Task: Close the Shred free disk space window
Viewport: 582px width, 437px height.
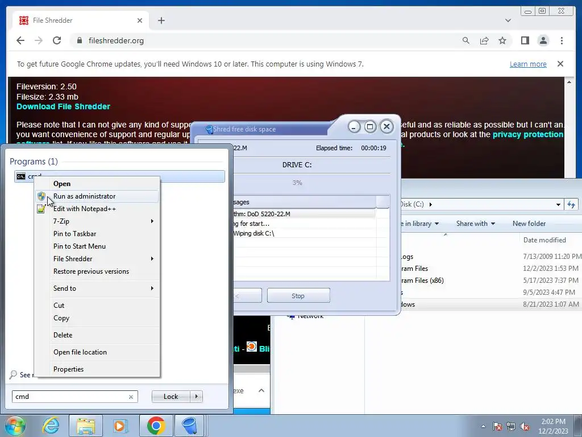Action: coord(386,127)
